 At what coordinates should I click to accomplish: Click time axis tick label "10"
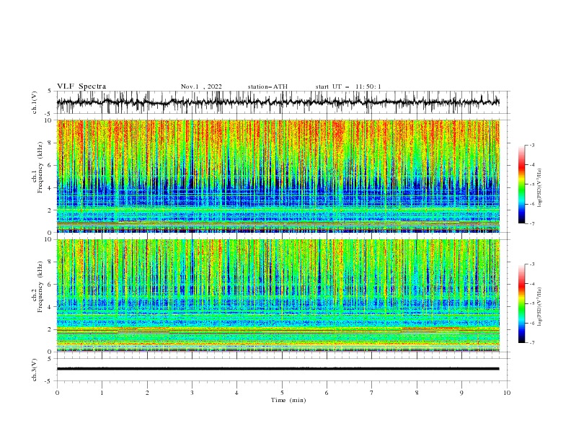coord(507,393)
